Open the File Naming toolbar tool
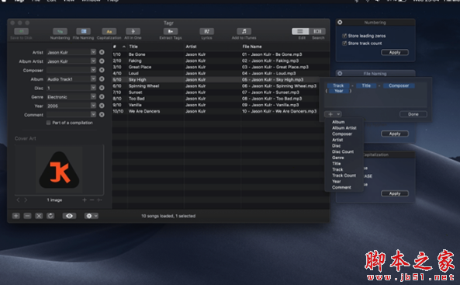This screenshot has width=460, height=285. click(83, 31)
